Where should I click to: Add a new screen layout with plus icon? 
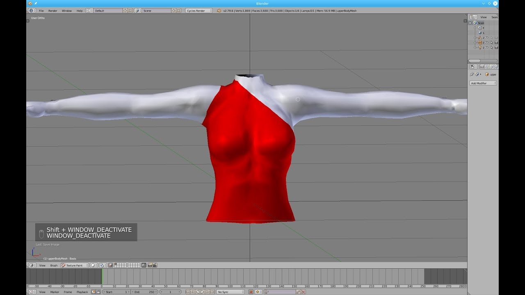click(x=125, y=11)
